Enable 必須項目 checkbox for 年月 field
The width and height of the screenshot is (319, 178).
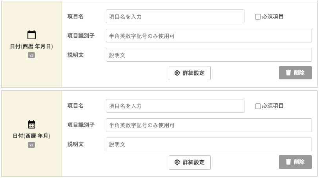click(x=258, y=106)
